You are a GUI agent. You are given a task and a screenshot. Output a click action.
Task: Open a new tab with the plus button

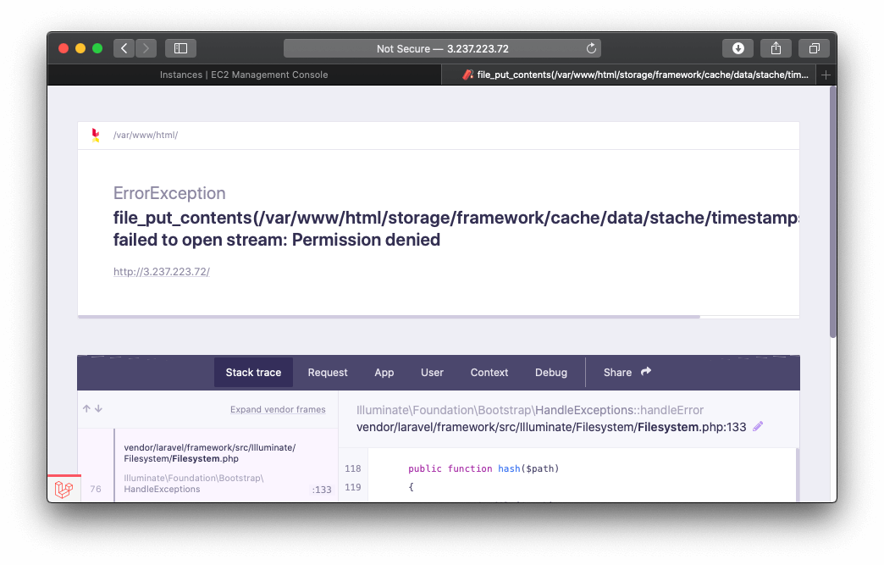826,75
